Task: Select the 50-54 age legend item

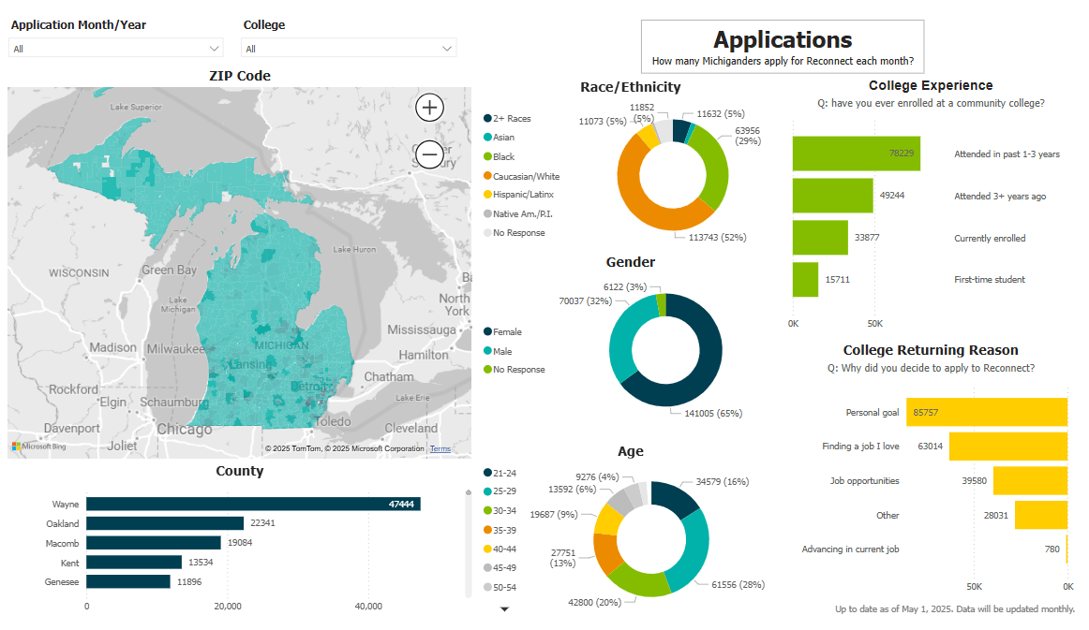Action: click(500, 587)
